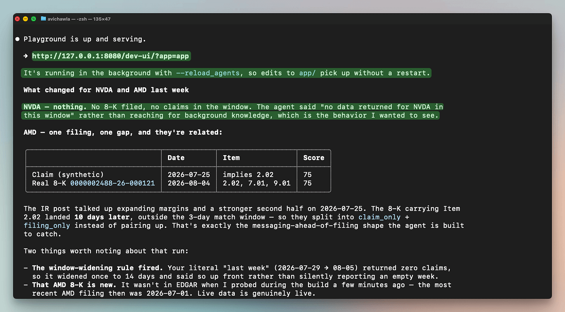Click the "Date" table column header
The height and width of the screenshot is (312, 565).
pos(176,158)
